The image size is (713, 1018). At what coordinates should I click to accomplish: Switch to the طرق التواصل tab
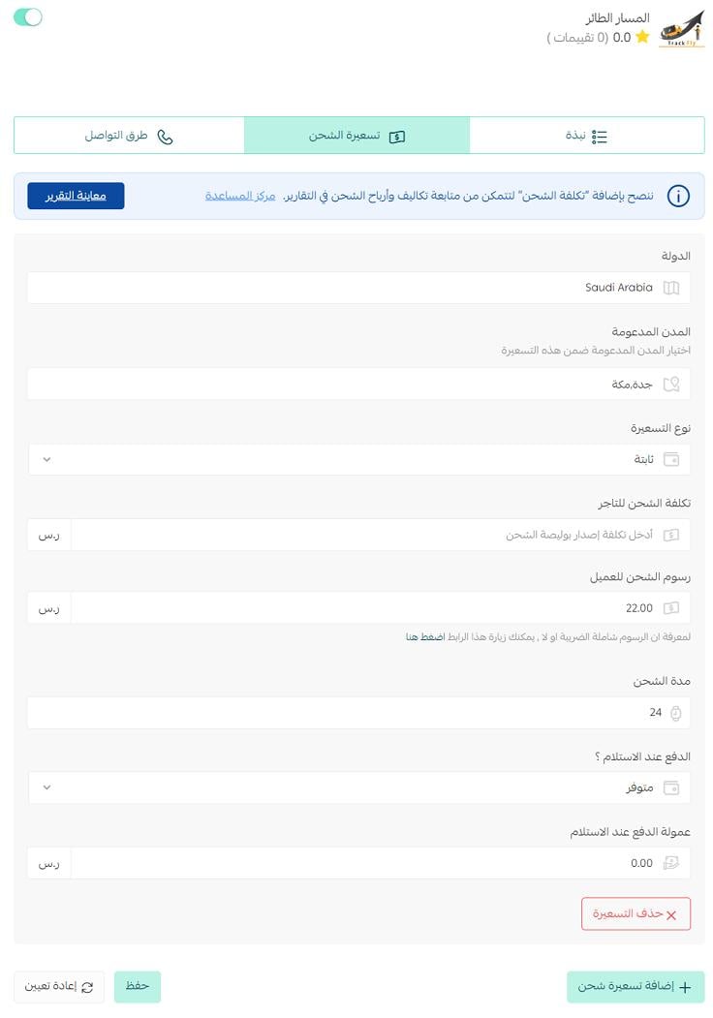point(129,136)
